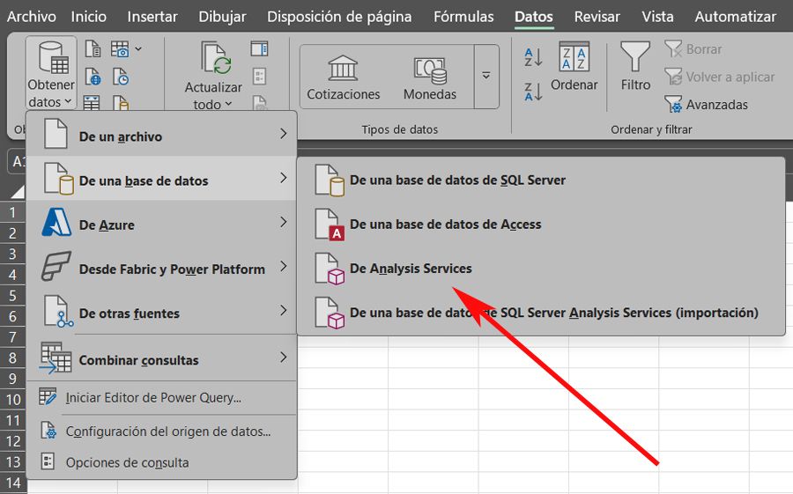Switch to the Fórmulas tab

(463, 17)
